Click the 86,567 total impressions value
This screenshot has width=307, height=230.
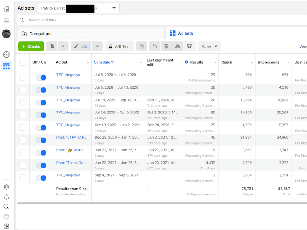point(284,189)
